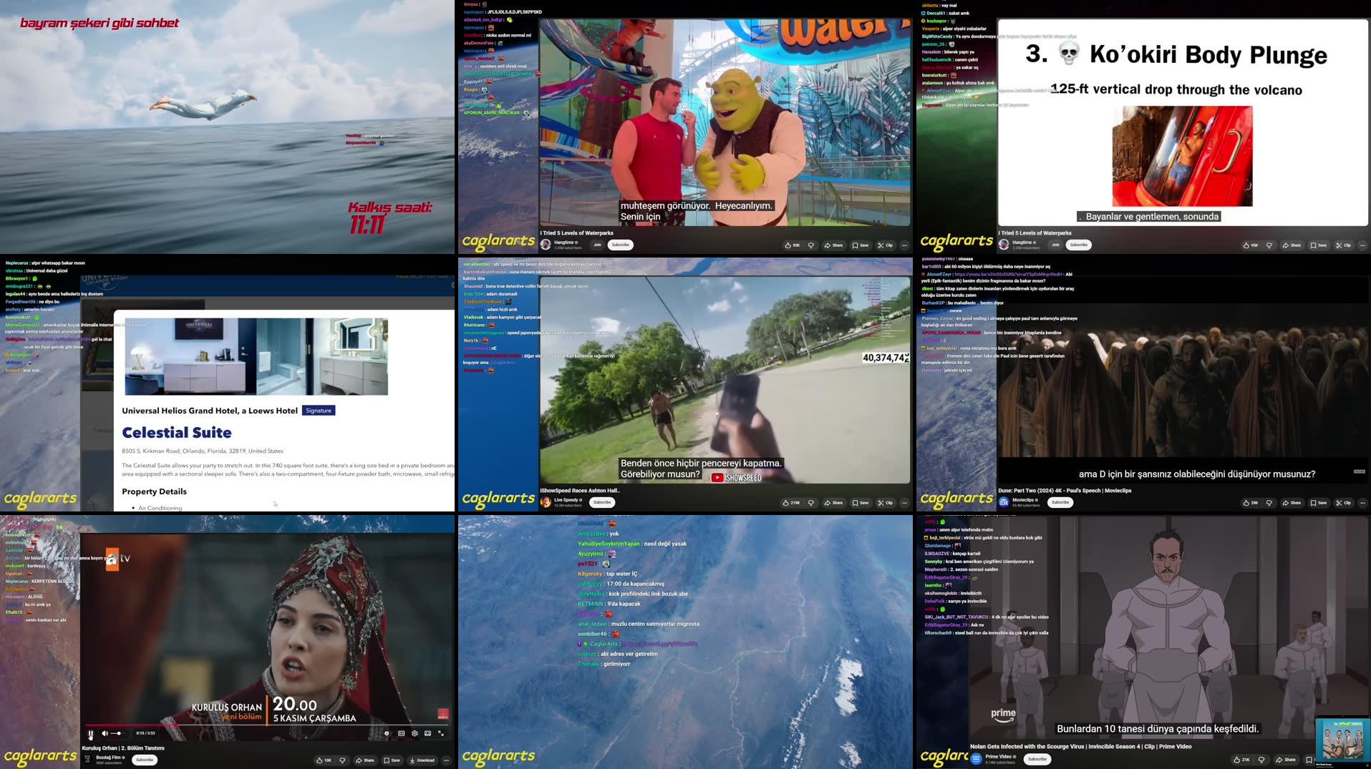
Task: Clip the iShowSpeed Races Ashton Hall video
Action: 886,503
